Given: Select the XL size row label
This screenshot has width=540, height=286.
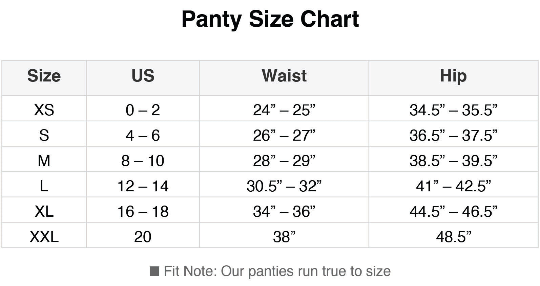Looking at the screenshot, I should [44, 211].
